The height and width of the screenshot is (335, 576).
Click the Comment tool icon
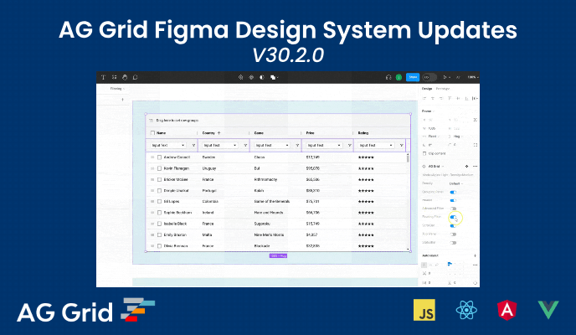[135, 77]
